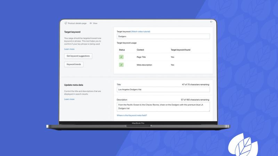Click the Target keyword section heading
The image size is (278, 156).
[x=72, y=32]
